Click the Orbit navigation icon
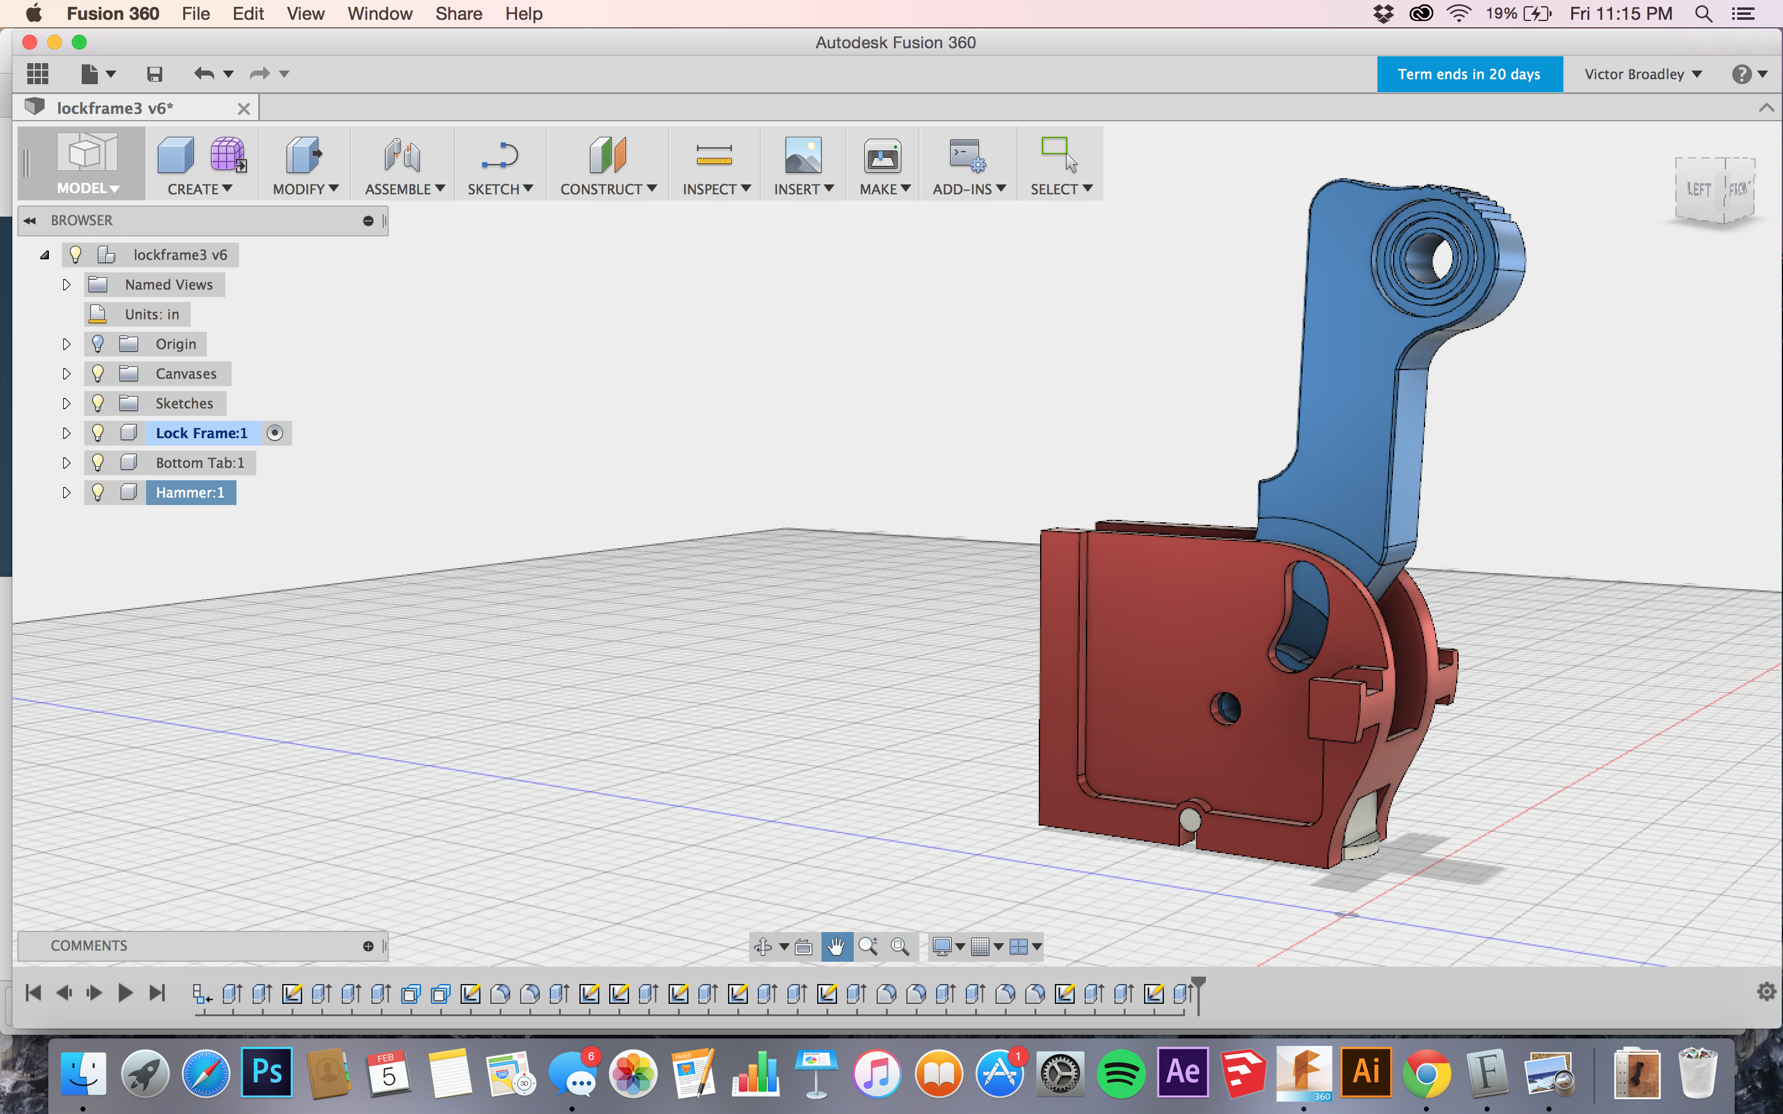This screenshot has height=1114, width=1783. point(763,946)
